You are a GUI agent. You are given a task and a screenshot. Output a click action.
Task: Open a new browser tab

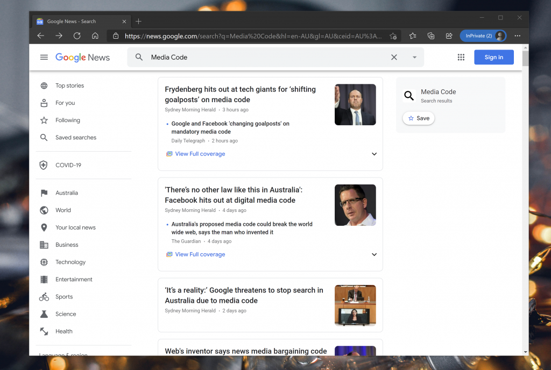point(138,22)
